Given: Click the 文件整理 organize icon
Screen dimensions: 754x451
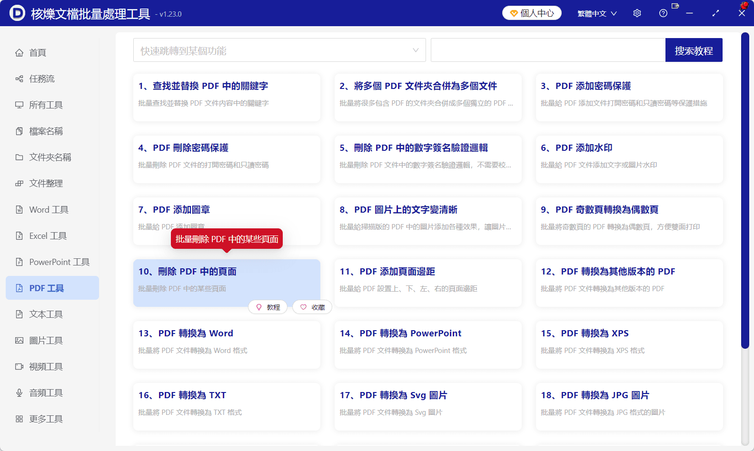Looking at the screenshot, I should [19, 184].
